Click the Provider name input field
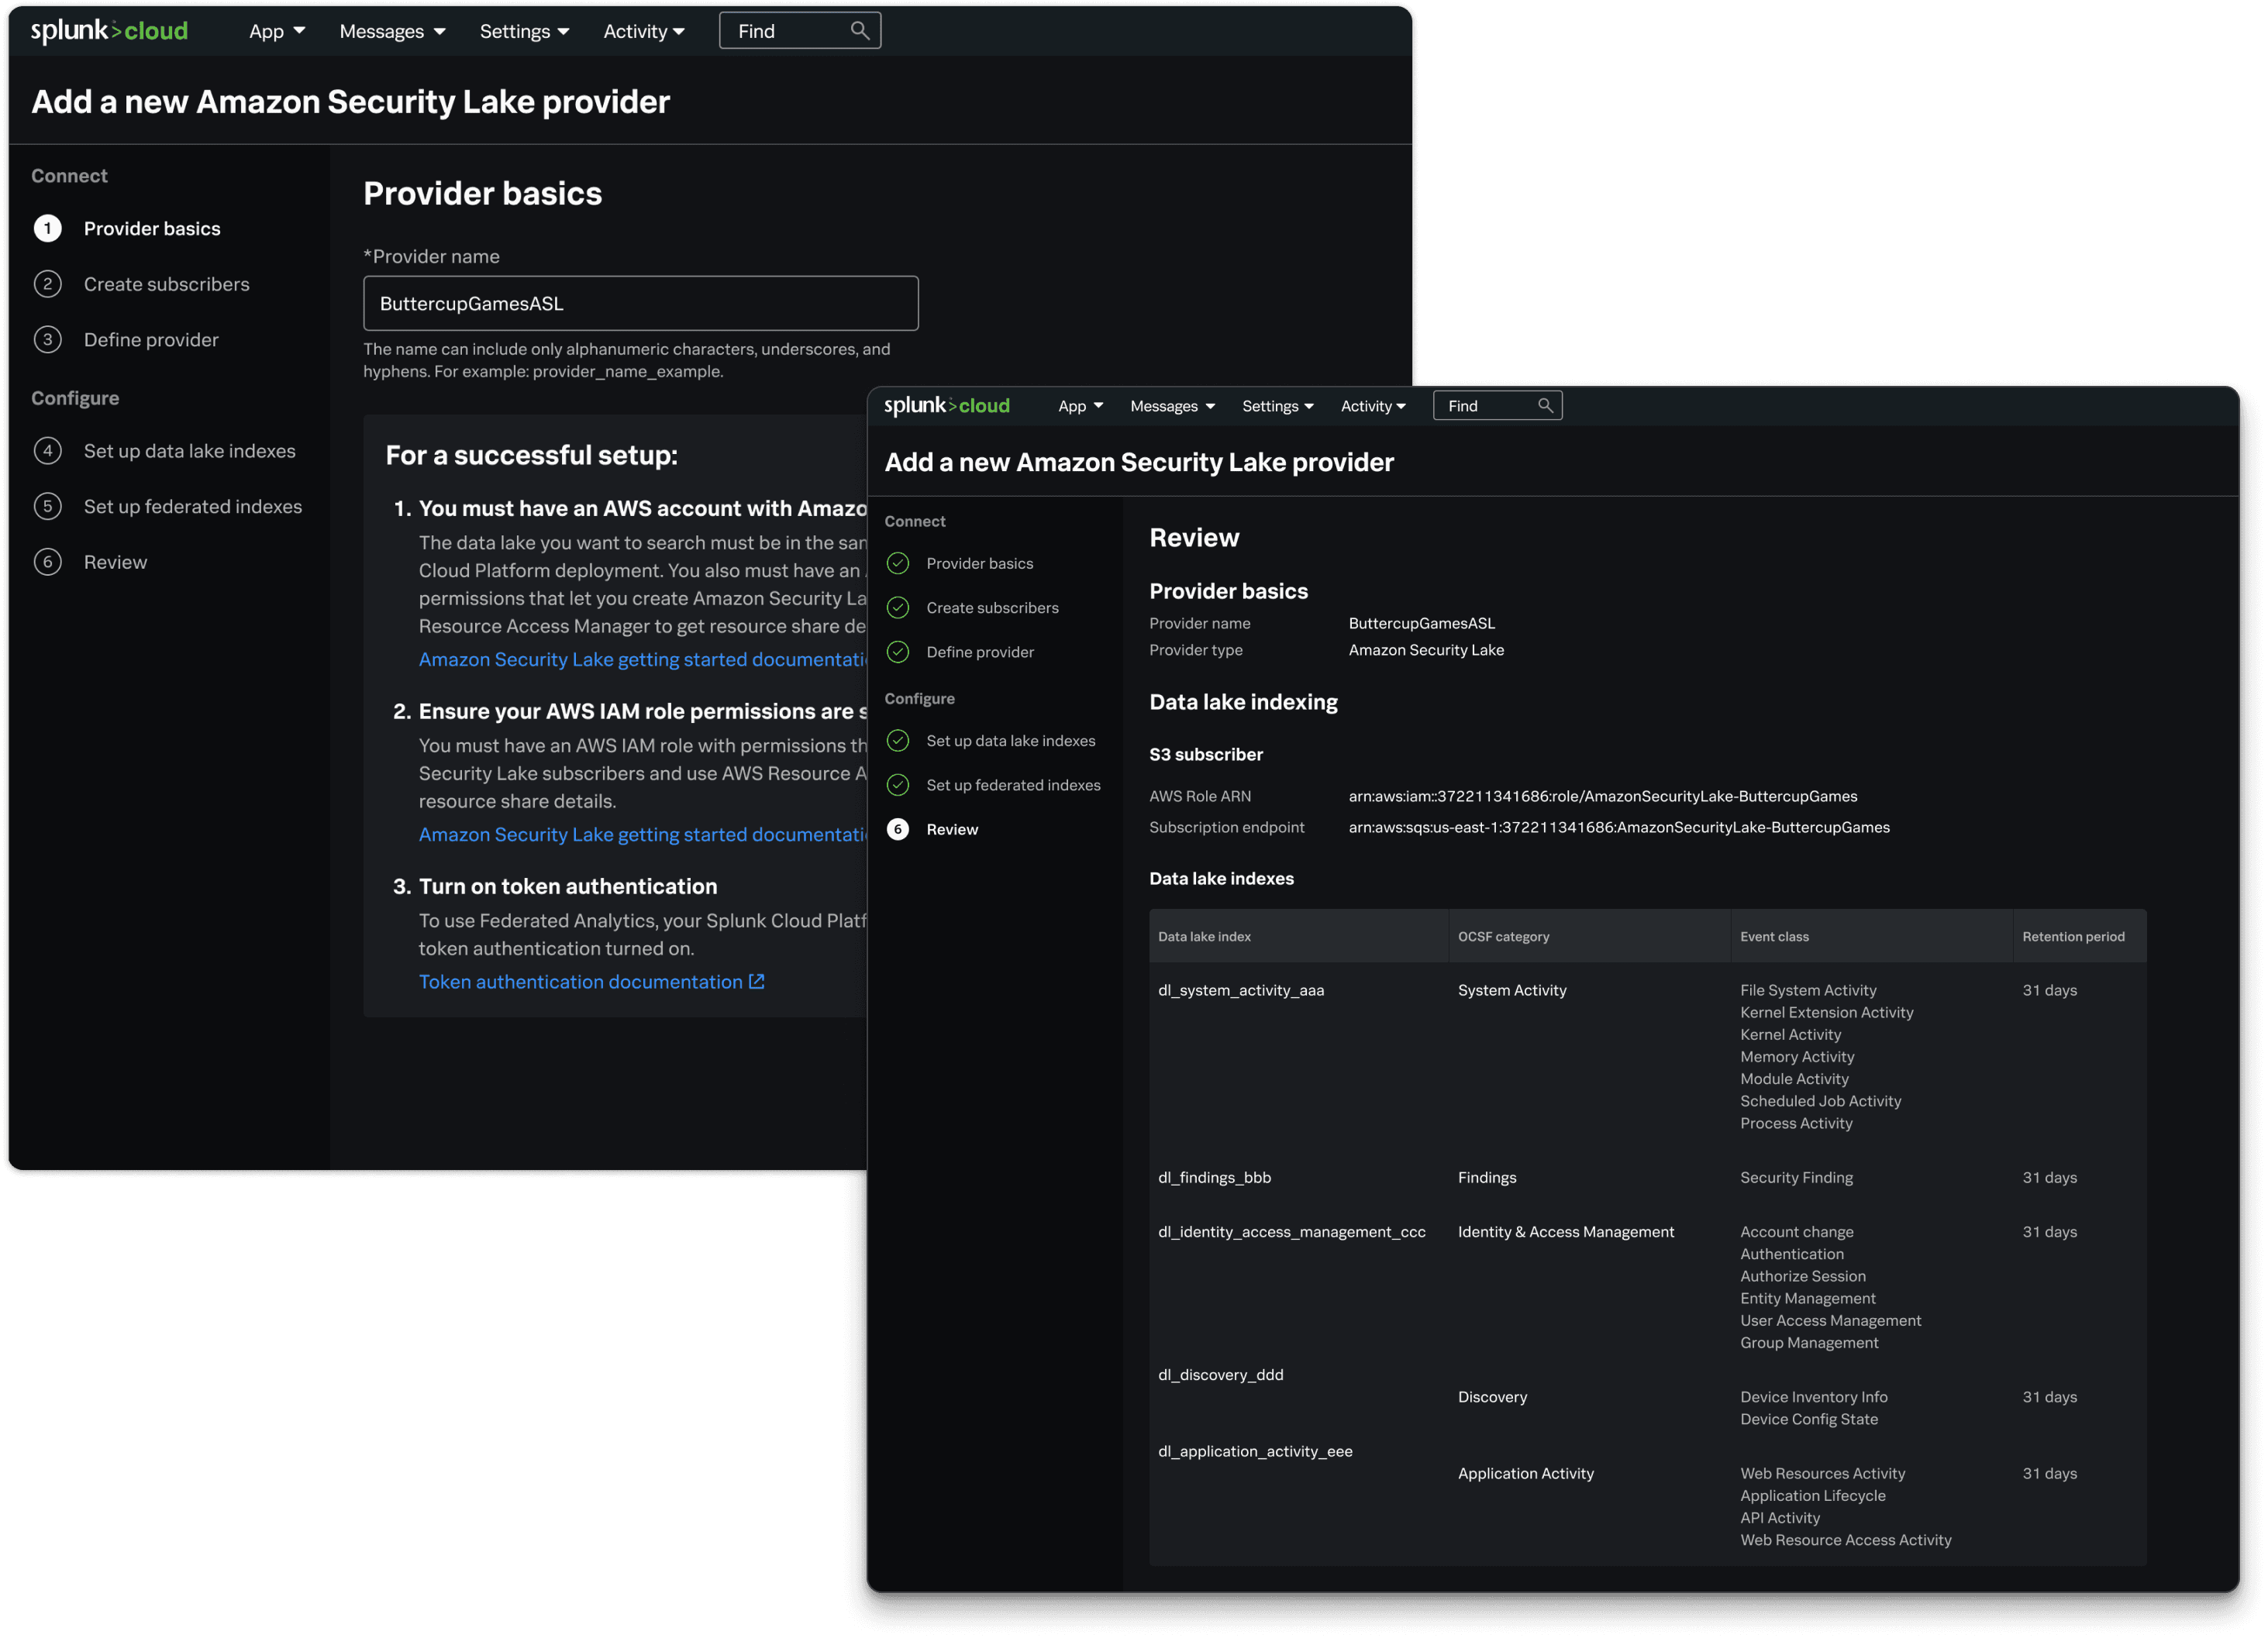 point(640,304)
